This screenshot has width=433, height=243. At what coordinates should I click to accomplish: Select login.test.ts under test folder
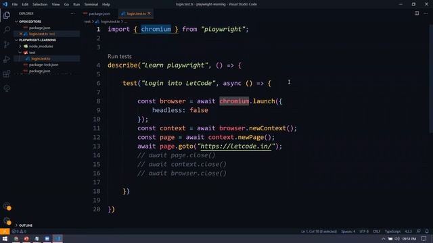pos(41,59)
